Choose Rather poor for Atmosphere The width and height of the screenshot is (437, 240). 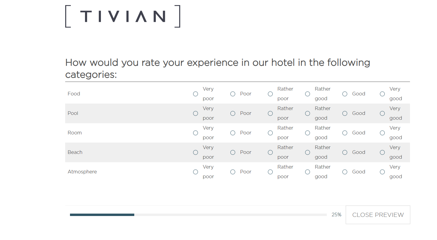click(270, 172)
